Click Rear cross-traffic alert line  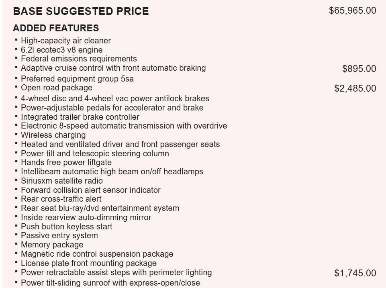(61, 199)
